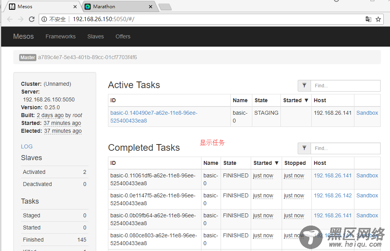
Task: Open host link for task basic-0.0b09fb64
Action: 332,215
